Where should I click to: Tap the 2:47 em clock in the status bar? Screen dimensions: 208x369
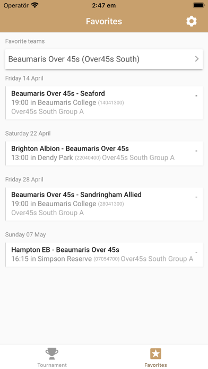coord(104,5)
